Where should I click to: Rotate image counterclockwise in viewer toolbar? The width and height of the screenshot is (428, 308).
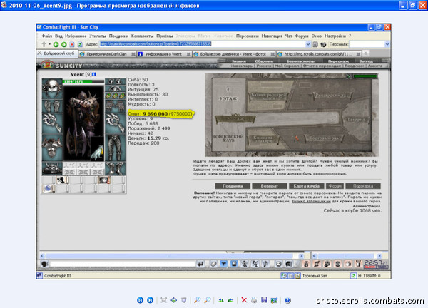pyautogui.click(x=230, y=300)
